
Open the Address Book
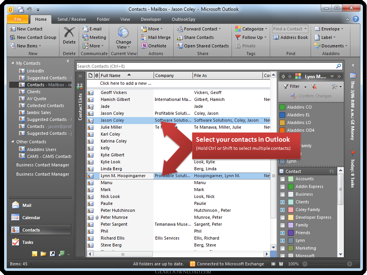point(291,37)
